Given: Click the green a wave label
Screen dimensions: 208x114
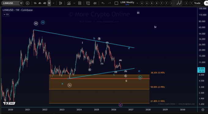Looking at the screenshot, I should [62, 84].
